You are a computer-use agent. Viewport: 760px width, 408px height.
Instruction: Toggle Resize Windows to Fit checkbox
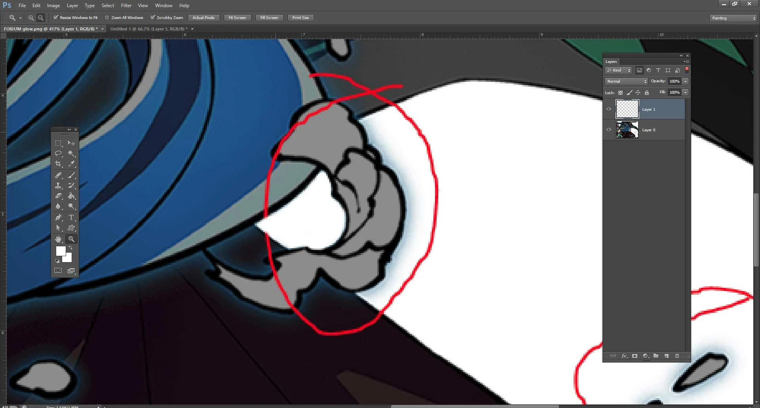pos(56,17)
